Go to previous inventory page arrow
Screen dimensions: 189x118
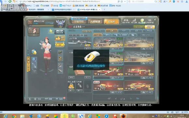click(x=116, y=99)
